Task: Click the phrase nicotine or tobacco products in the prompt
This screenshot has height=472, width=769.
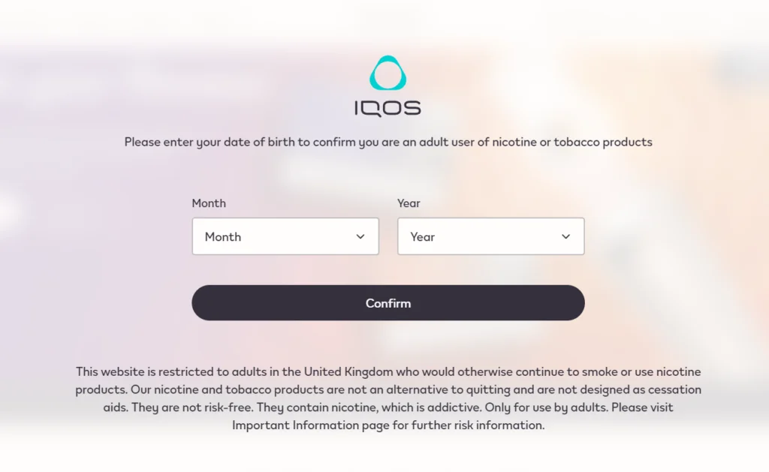Action: (x=572, y=142)
